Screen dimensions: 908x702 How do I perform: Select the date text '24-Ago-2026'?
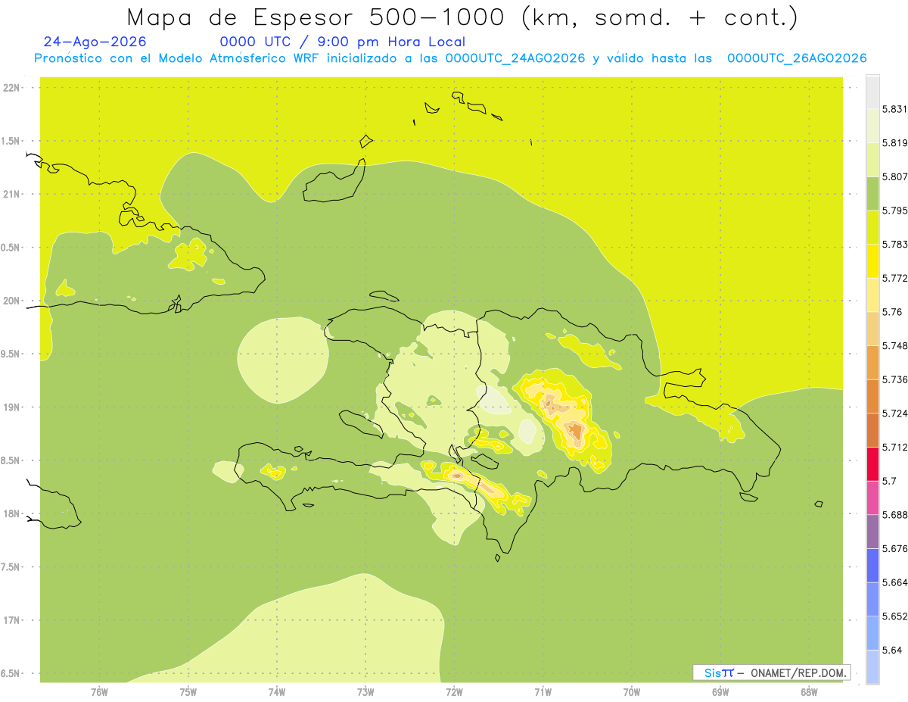click(95, 42)
